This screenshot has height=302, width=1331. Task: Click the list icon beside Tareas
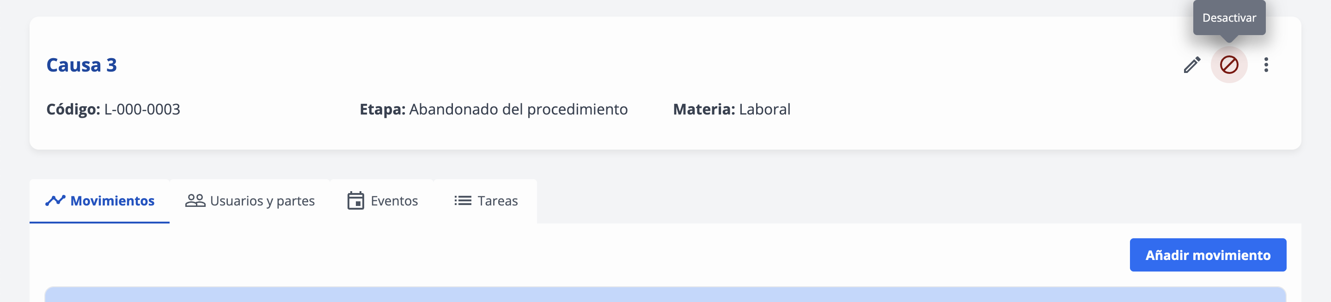click(x=463, y=200)
